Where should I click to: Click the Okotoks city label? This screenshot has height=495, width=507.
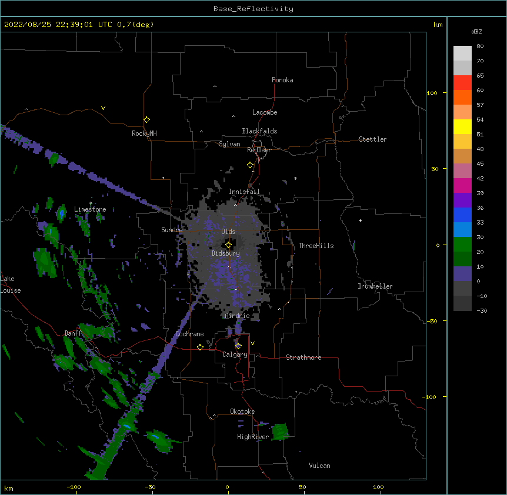pyautogui.click(x=242, y=412)
